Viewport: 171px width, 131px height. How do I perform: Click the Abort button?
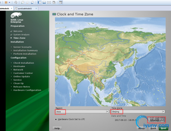[x=142, y=128]
